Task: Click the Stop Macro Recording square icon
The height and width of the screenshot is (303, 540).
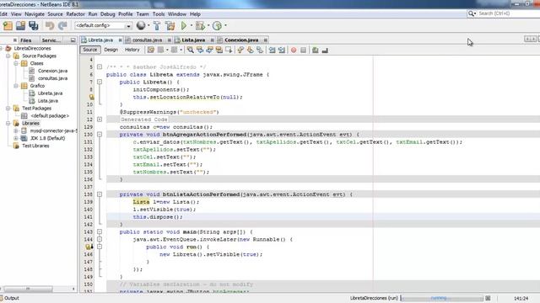Action: (x=303, y=50)
